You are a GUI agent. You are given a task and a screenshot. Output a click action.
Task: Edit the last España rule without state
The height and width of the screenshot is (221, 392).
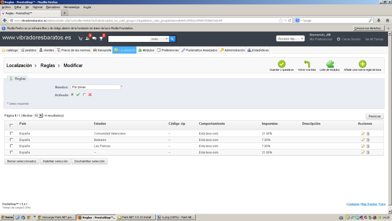[363, 152]
